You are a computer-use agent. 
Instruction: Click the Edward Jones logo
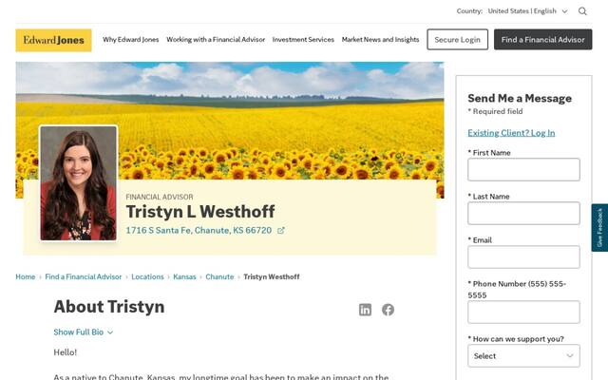pyautogui.click(x=53, y=40)
